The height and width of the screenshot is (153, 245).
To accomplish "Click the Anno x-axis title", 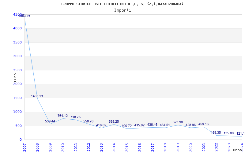I will [238, 150].
